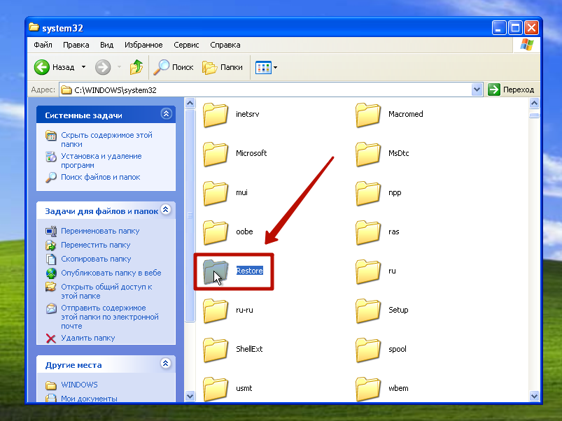Go back with the green Назад arrow
The height and width of the screenshot is (421, 562).
click(x=41, y=67)
